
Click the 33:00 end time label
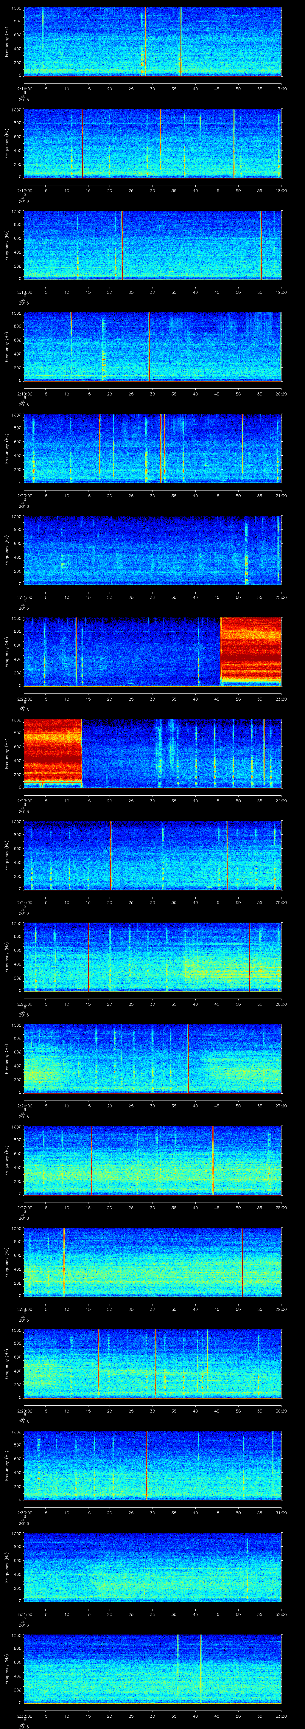281,1716
